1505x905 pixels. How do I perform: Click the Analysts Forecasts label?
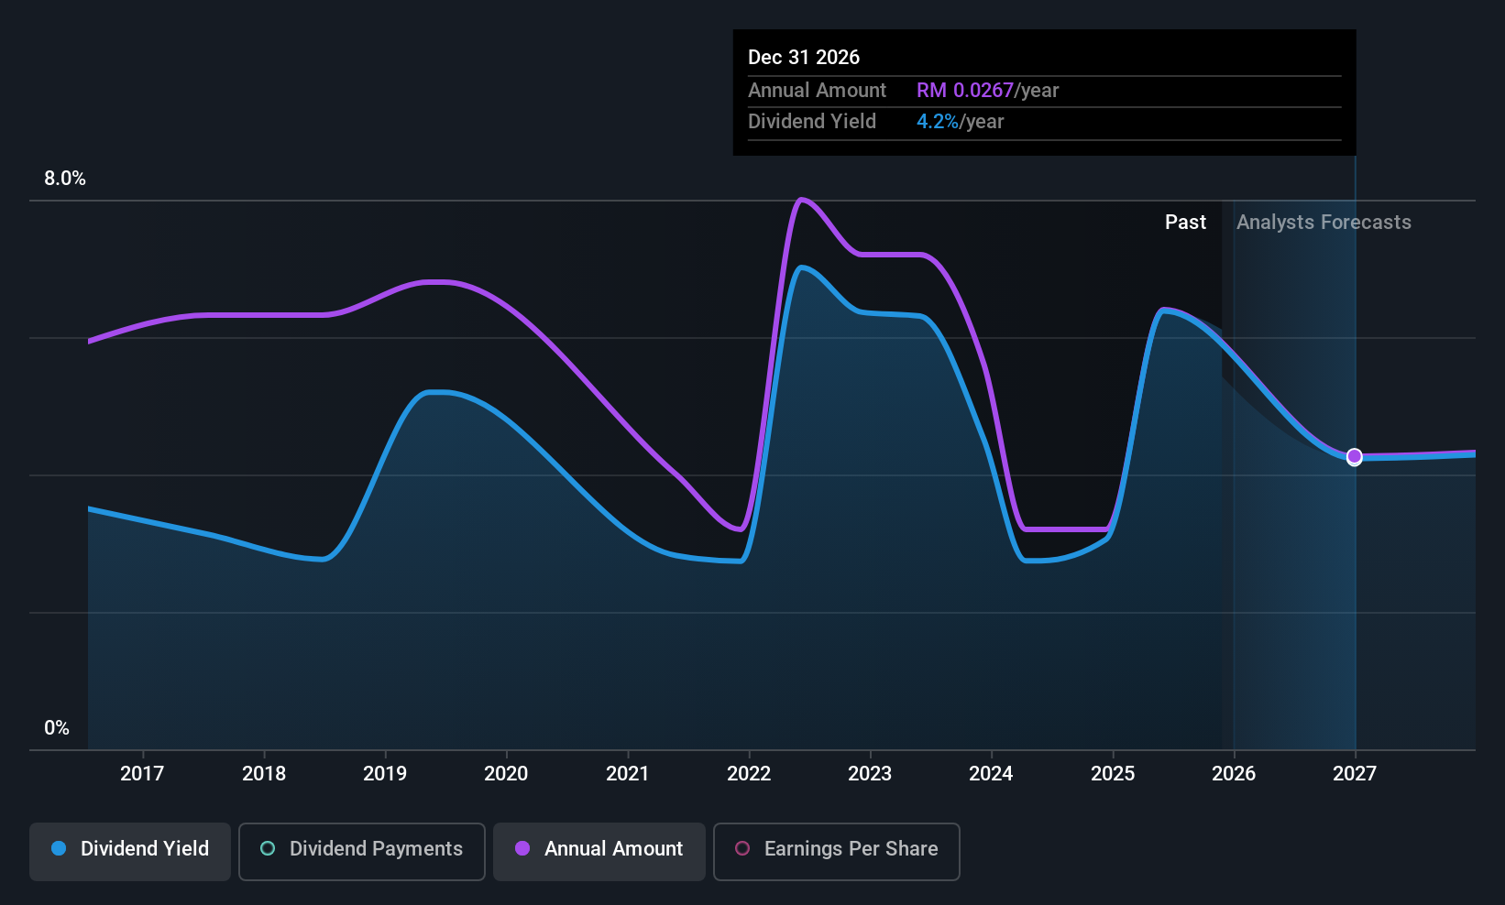[x=1324, y=223]
